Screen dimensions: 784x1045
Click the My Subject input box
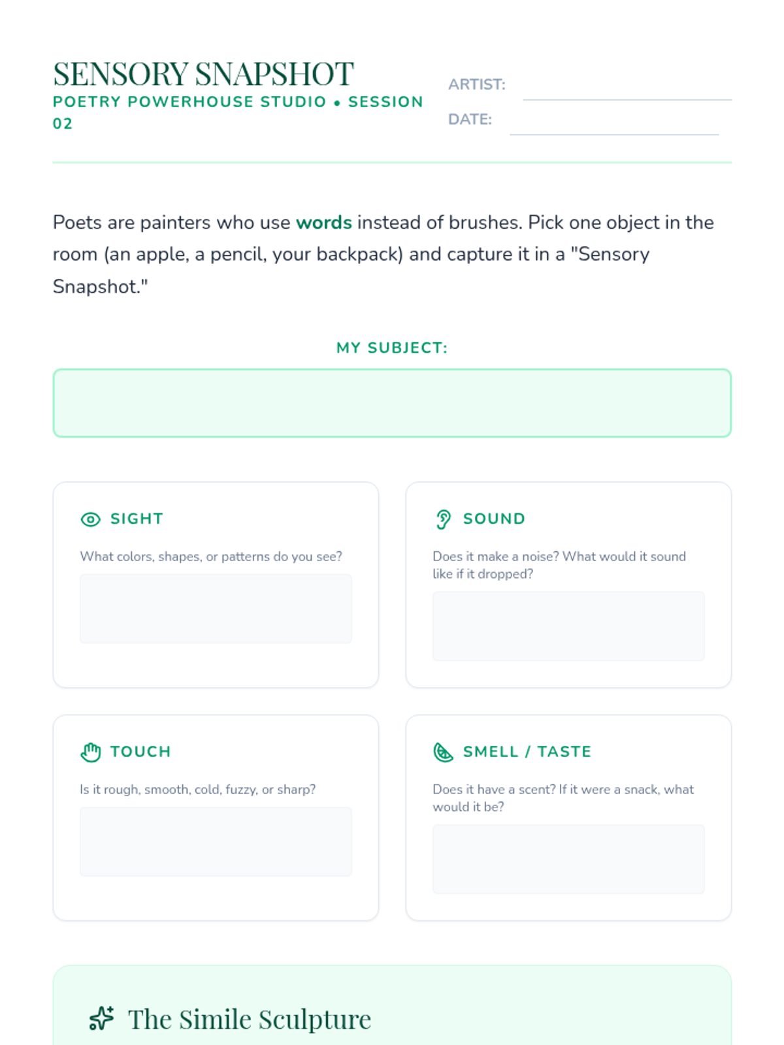coord(392,403)
